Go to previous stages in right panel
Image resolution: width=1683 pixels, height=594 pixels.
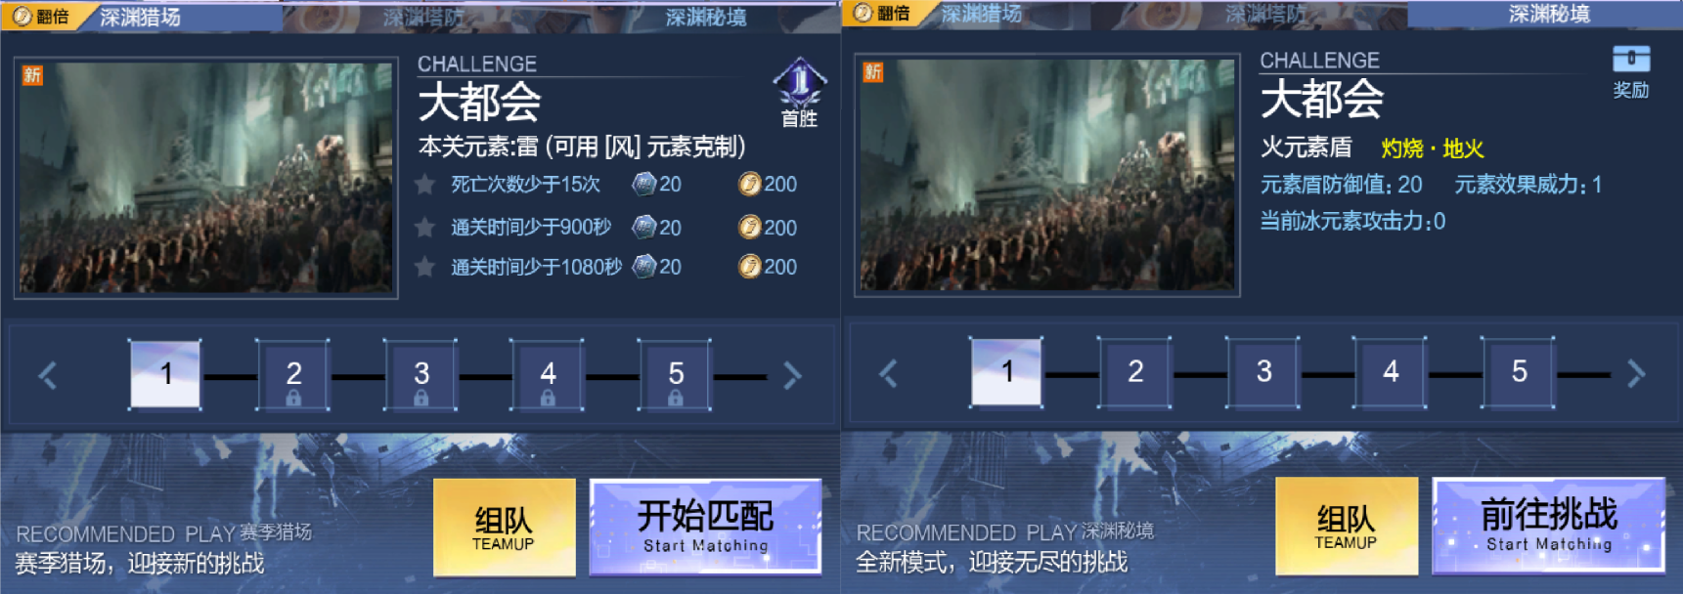coord(888,373)
